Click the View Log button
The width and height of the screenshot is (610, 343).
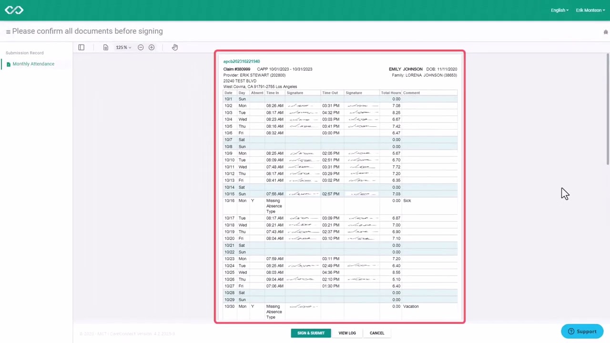(347, 333)
